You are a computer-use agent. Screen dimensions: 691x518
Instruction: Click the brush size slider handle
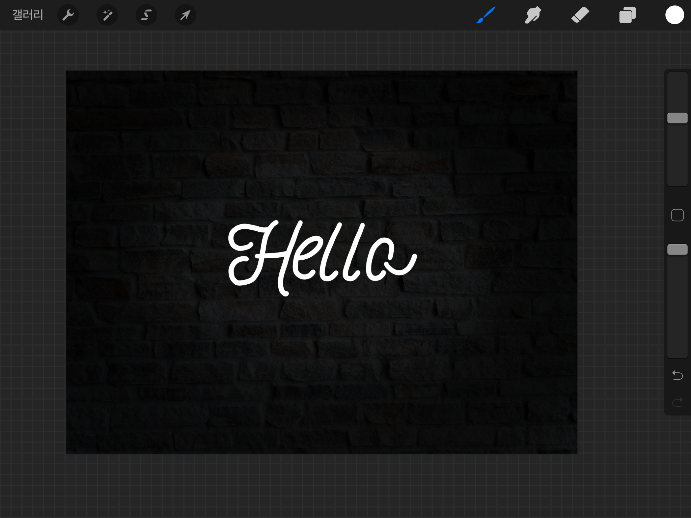point(677,118)
